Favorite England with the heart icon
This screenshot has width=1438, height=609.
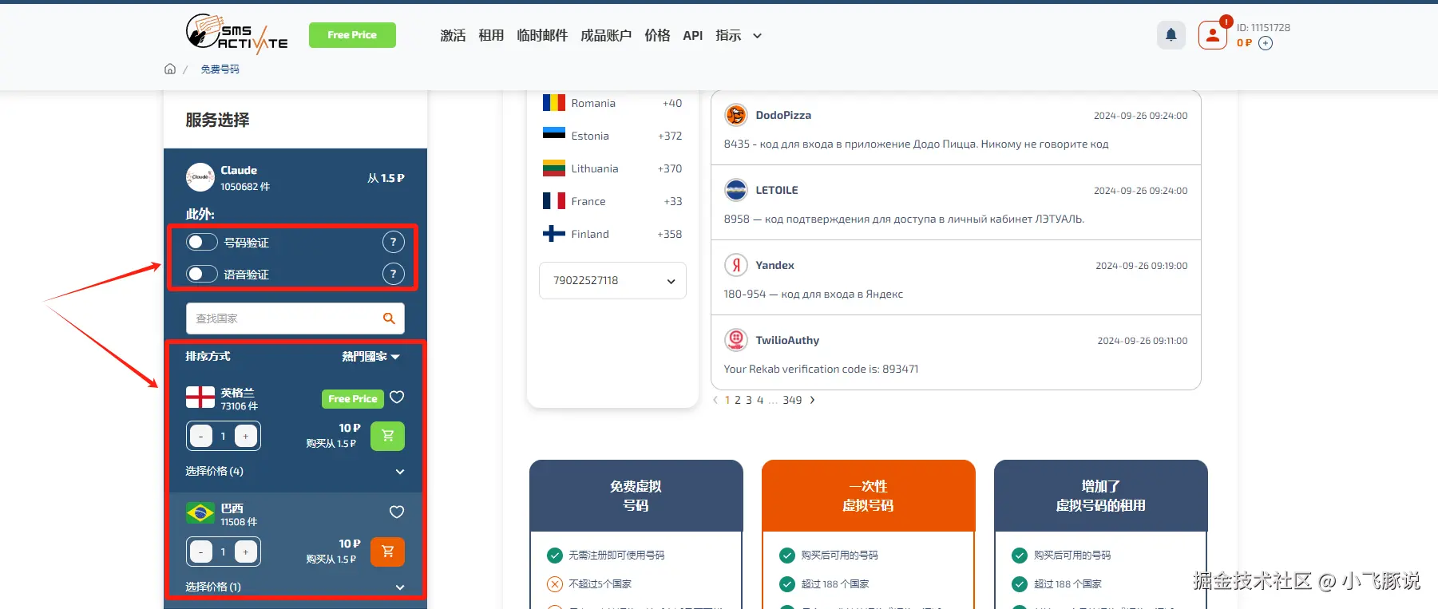(397, 397)
